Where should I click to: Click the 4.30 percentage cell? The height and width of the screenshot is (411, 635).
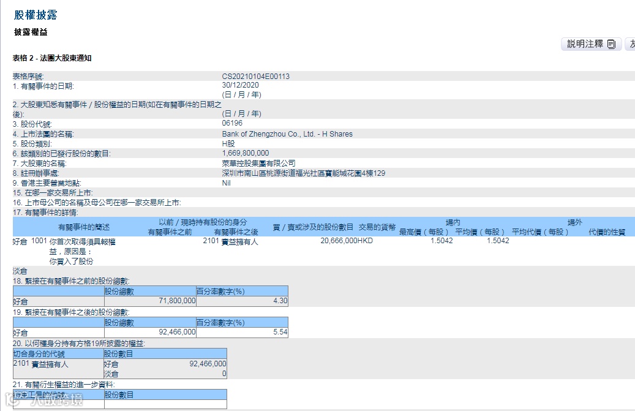[x=280, y=301]
